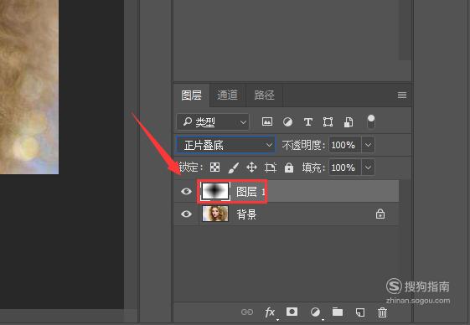Select the 背景 layer thumbnail
Screen dimensions: 470x325
tap(215, 214)
